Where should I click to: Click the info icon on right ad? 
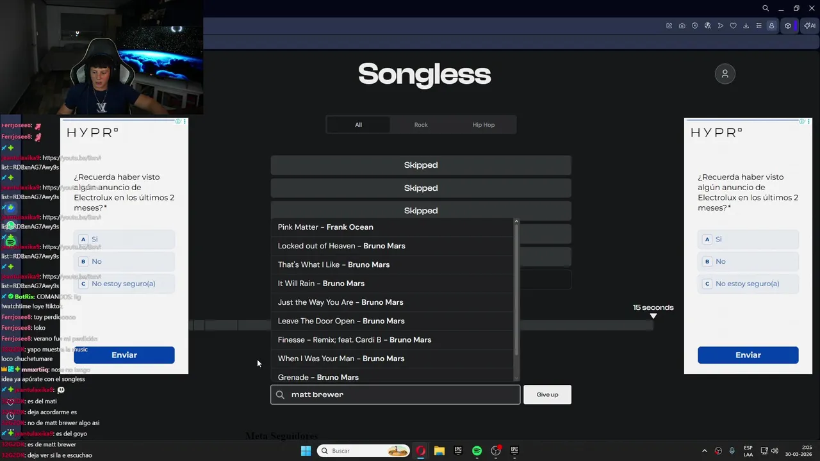[x=802, y=121]
